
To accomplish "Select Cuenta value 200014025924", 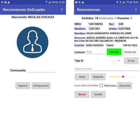I will 95,45.
